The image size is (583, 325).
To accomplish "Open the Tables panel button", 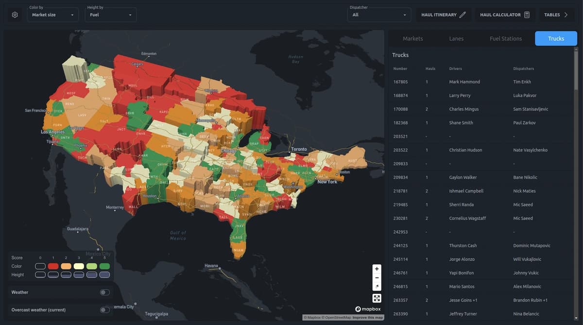I will point(556,15).
